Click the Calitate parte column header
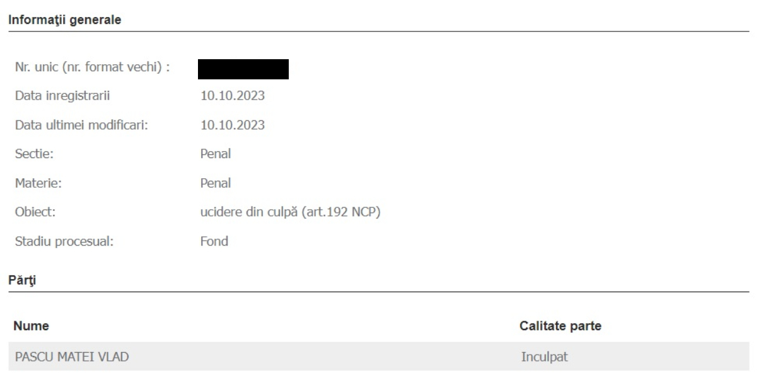The image size is (761, 376). coord(559,326)
